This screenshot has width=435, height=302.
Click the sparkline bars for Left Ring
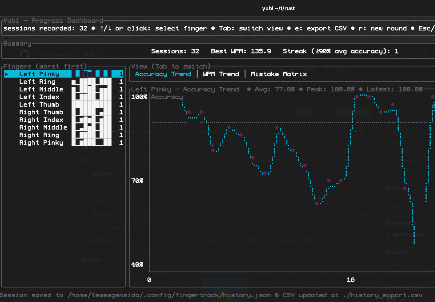point(91,82)
